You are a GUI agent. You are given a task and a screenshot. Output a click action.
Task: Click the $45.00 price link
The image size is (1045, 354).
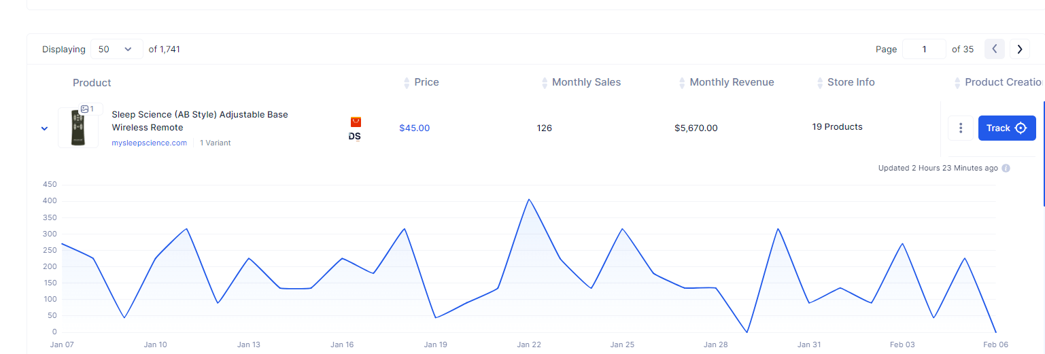(414, 128)
